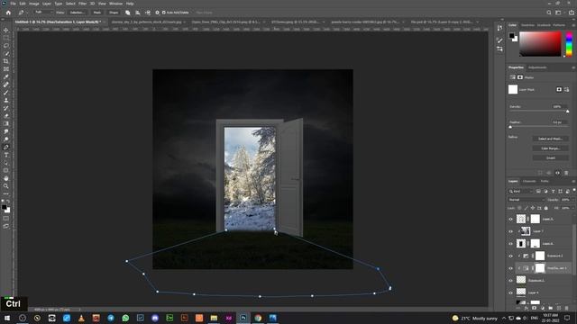This screenshot has height=324, width=577.
Task: Toggle visibility of third layer in list
Action: tap(511, 244)
